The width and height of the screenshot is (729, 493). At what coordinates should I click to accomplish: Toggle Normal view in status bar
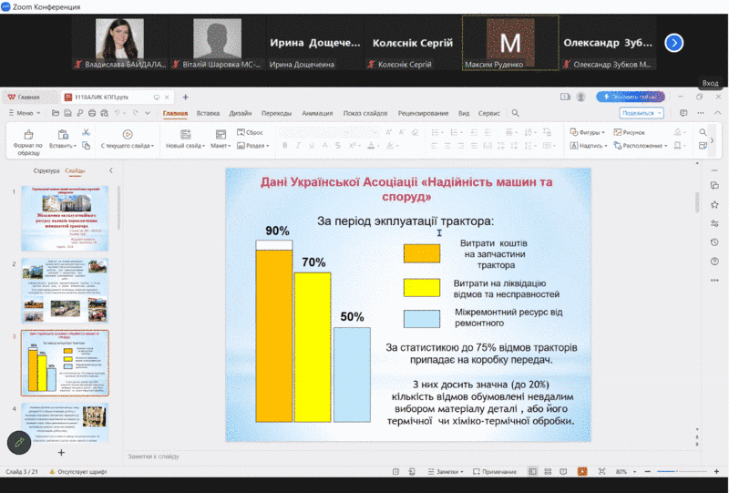click(532, 472)
